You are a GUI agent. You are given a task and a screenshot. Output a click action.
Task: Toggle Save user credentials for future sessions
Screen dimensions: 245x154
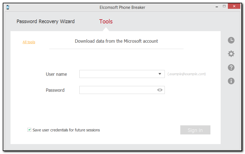(29, 130)
